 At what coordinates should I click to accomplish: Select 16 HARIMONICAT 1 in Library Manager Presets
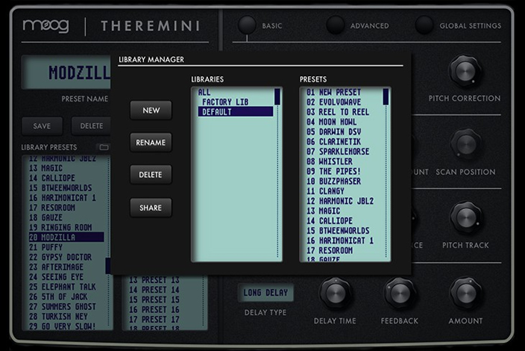point(344,240)
